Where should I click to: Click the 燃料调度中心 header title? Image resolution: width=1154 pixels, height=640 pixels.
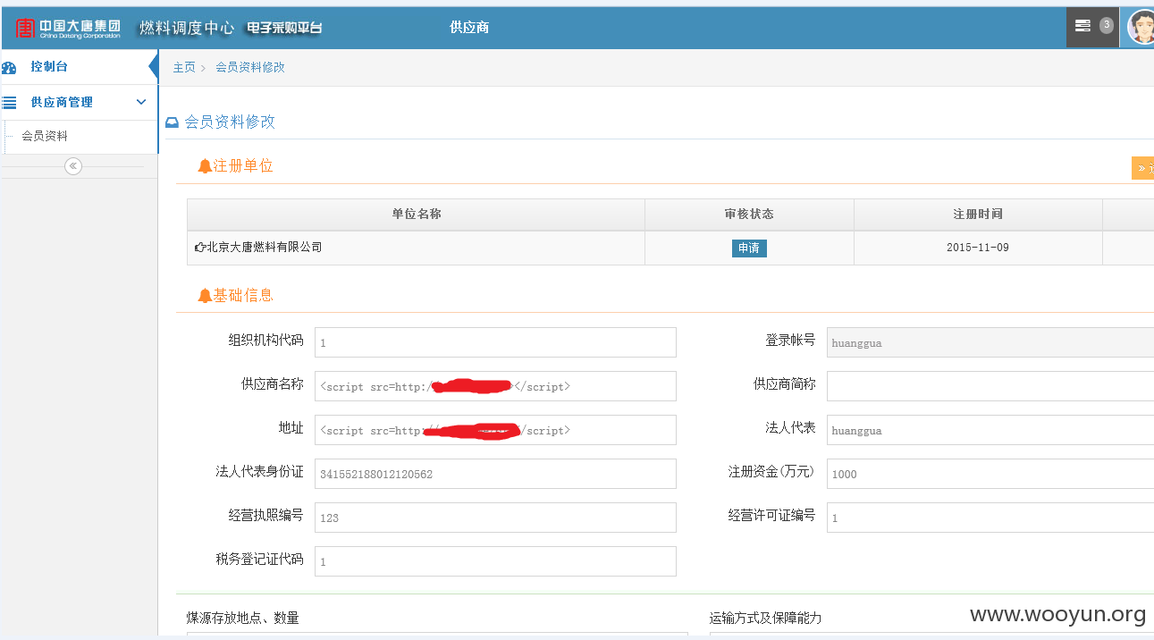pyautogui.click(x=187, y=28)
